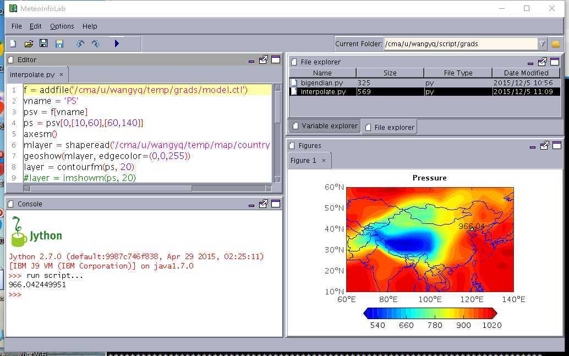Select the bigendian.py file row
This screenshot has width=569, height=356.
[x=425, y=83]
